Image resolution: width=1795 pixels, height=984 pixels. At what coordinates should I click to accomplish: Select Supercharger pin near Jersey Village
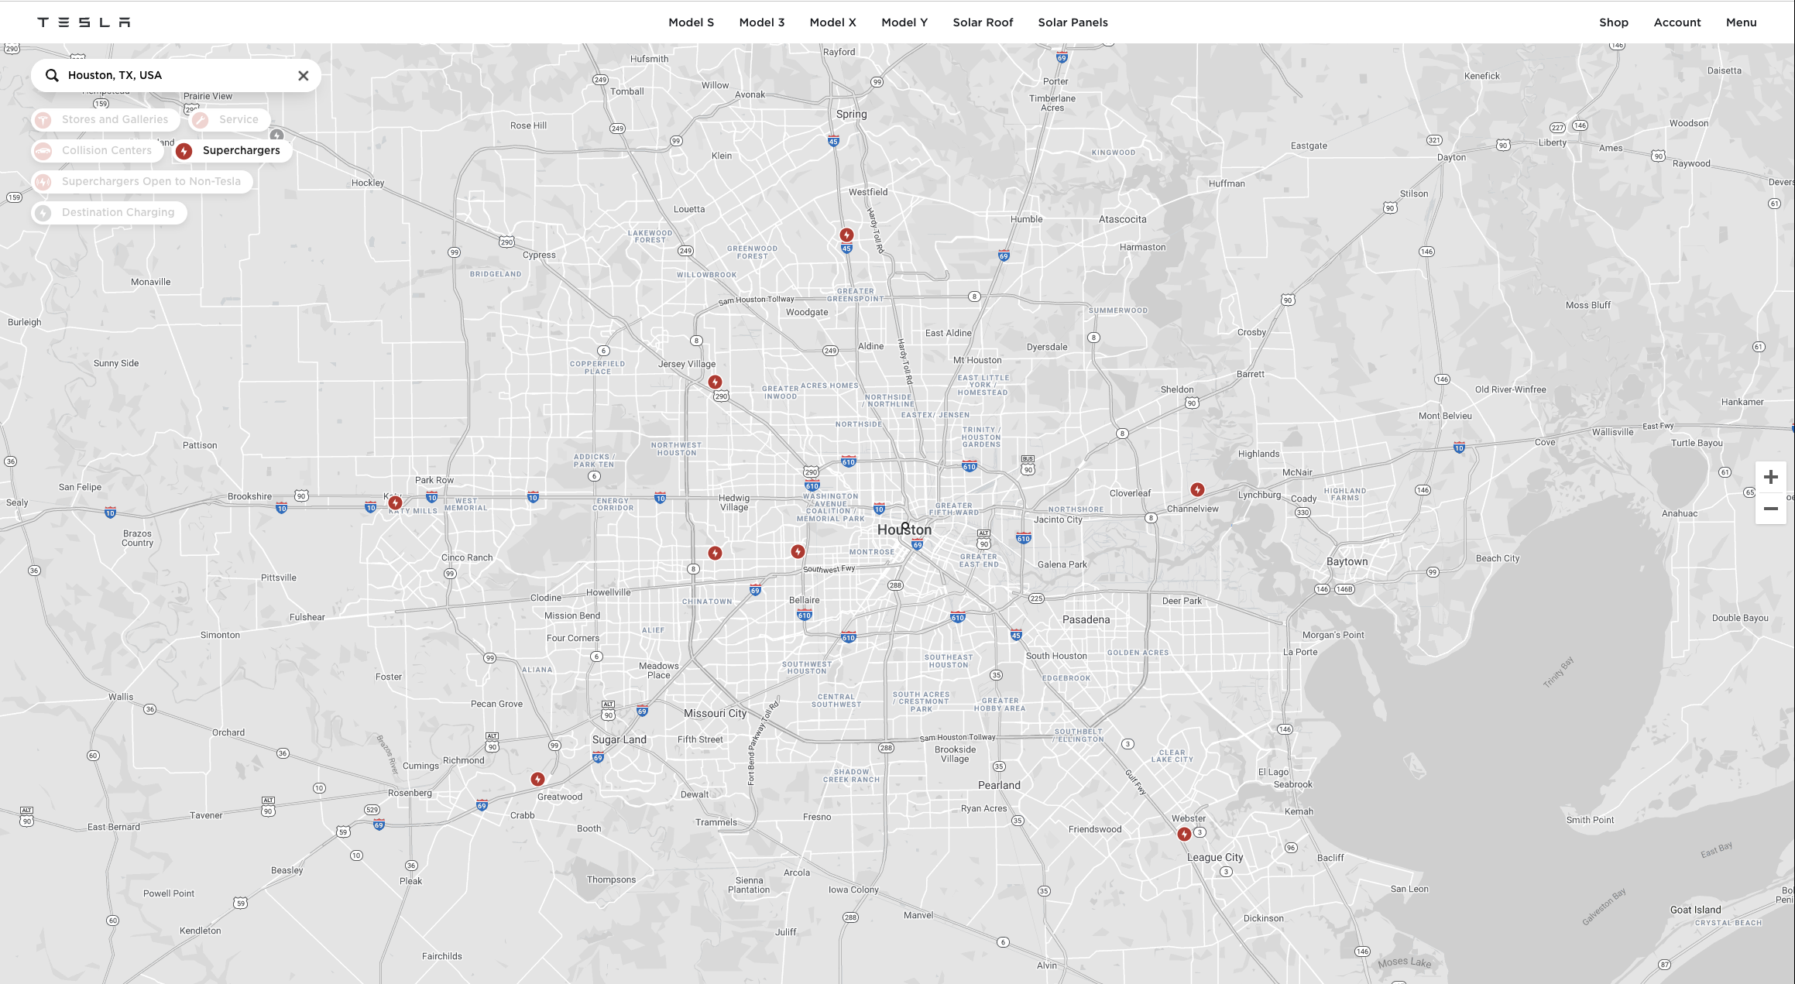click(715, 382)
